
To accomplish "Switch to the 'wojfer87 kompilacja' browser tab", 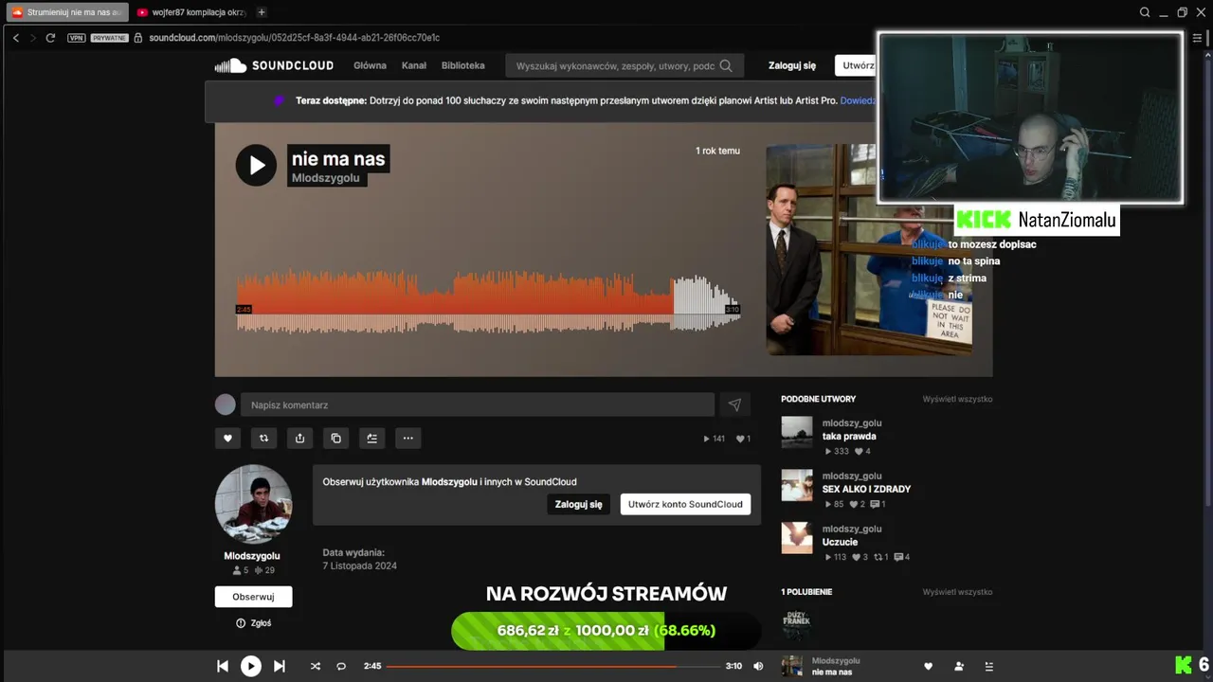I will [x=191, y=12].
